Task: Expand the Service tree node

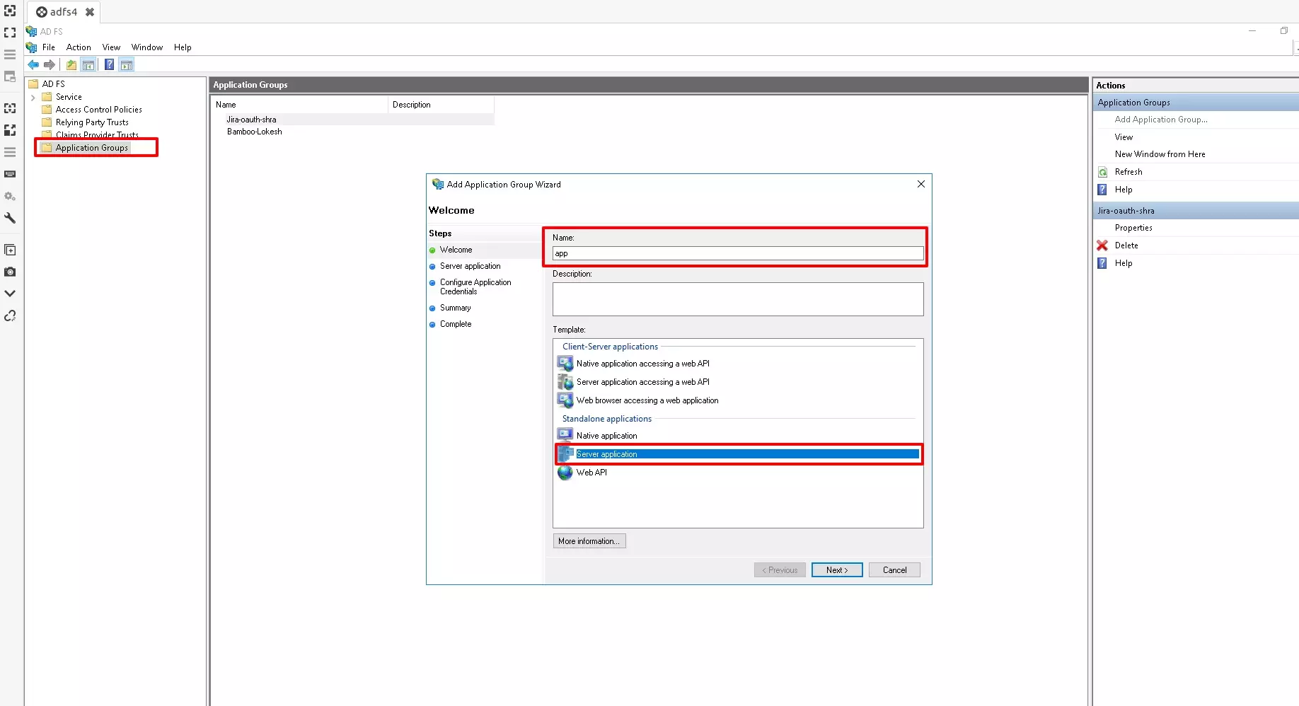Action: pos(33,97)
